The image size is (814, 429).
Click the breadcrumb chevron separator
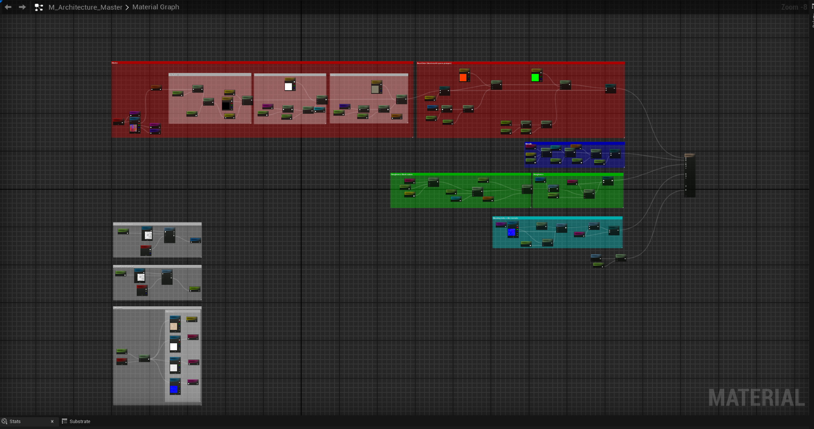(x=127, y=7)
